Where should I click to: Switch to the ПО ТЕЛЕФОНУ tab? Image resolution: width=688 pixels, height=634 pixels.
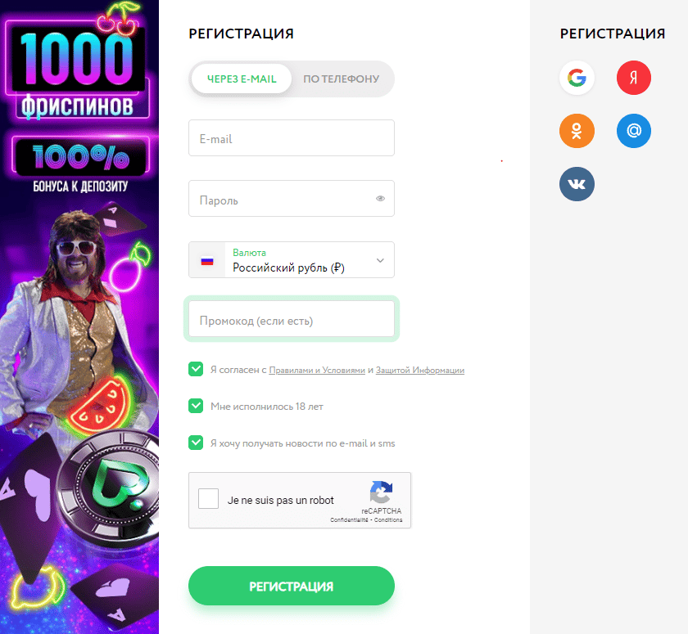click(x=342, y=79)
